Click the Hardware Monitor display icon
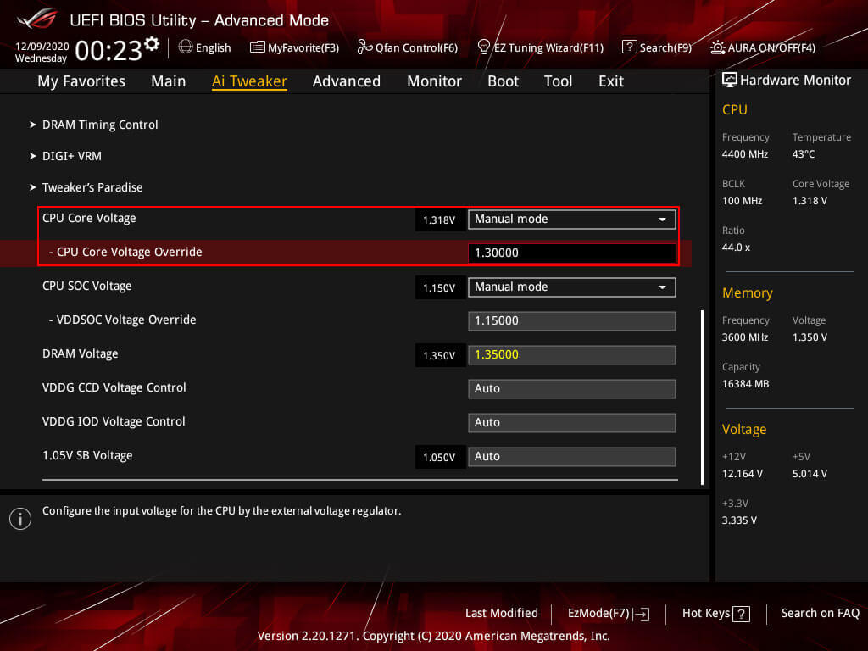This screenshot has height=651, width=868. (730, 80)
